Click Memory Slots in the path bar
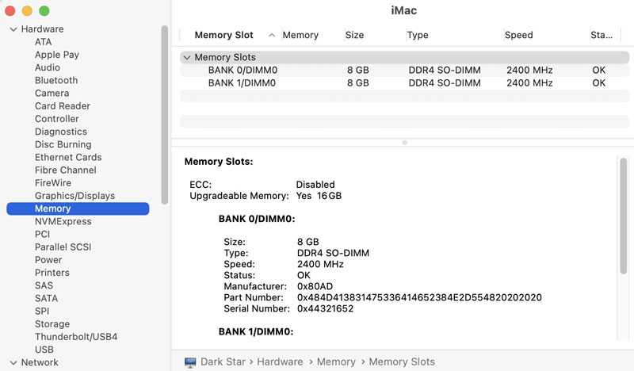This screenshot has height=371, width=634. (x=402, y=362)
